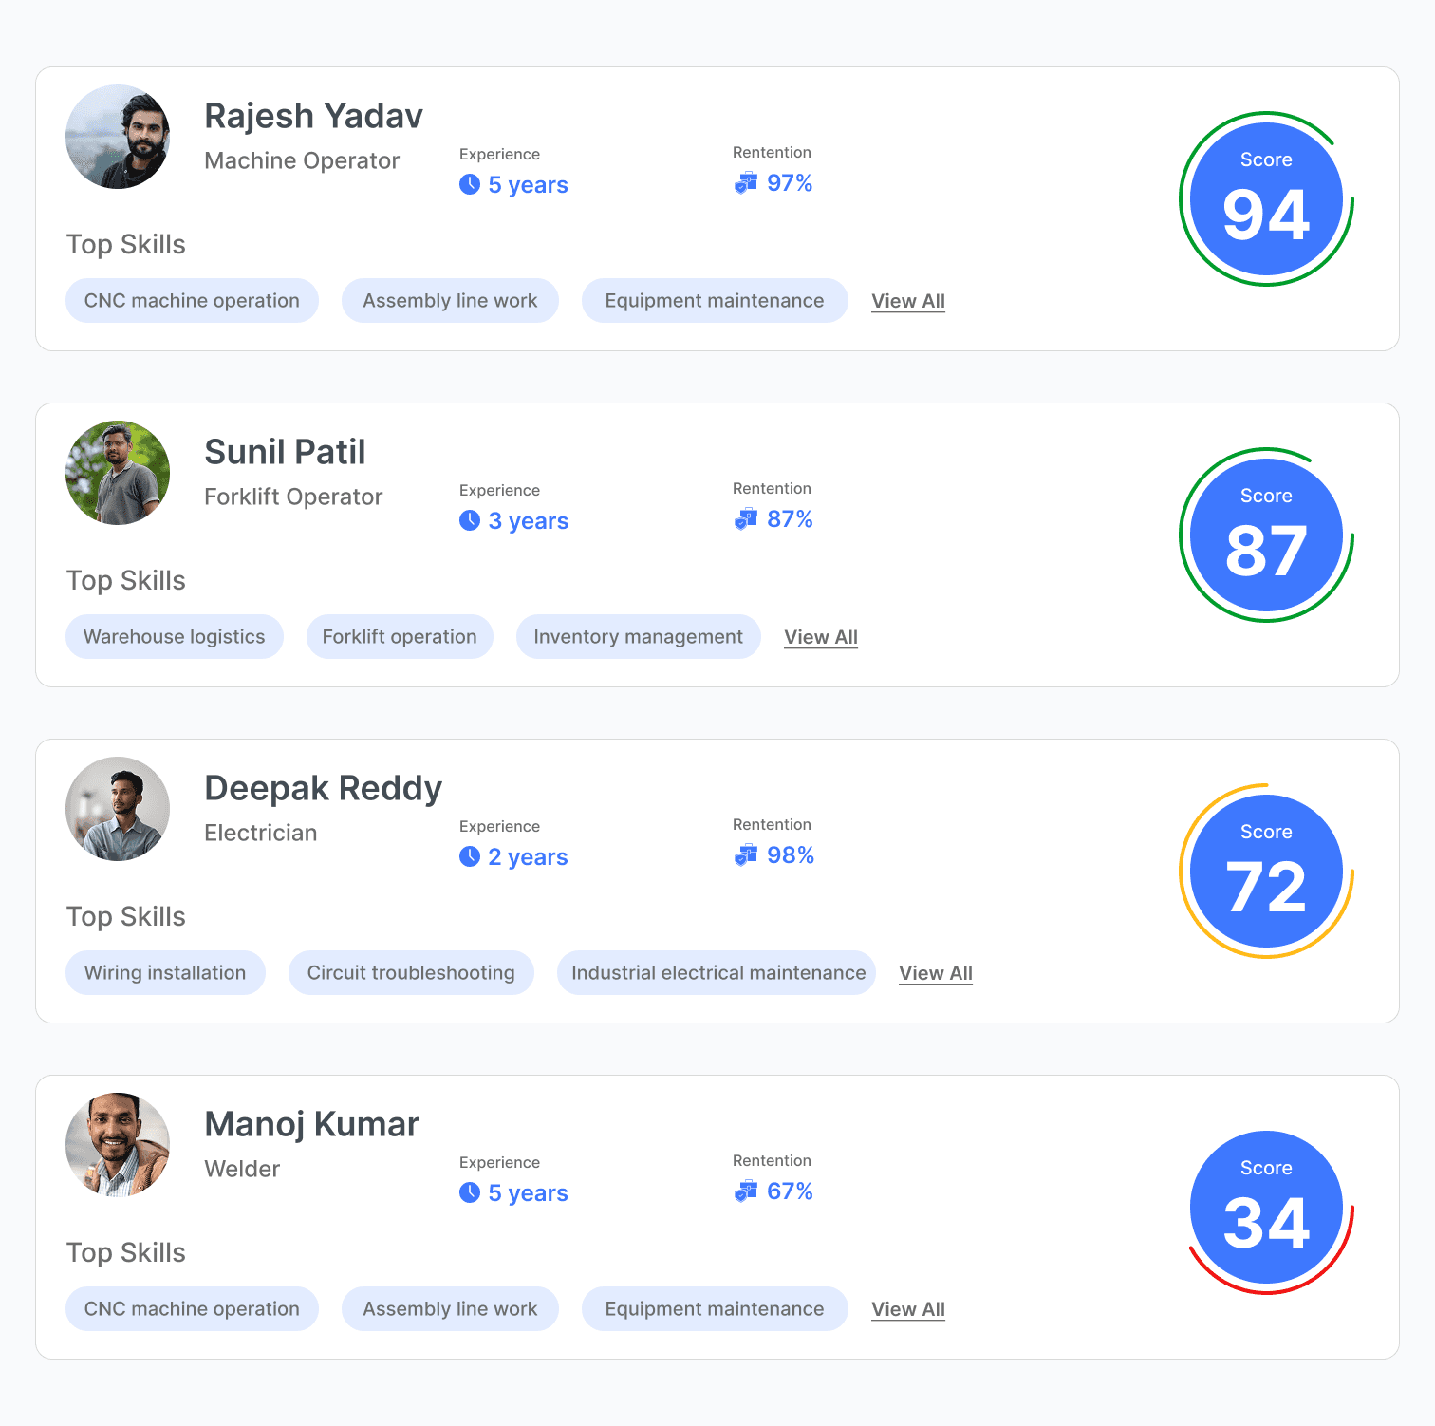Expand View All skills for Deepak Reddy

point(936,973)
